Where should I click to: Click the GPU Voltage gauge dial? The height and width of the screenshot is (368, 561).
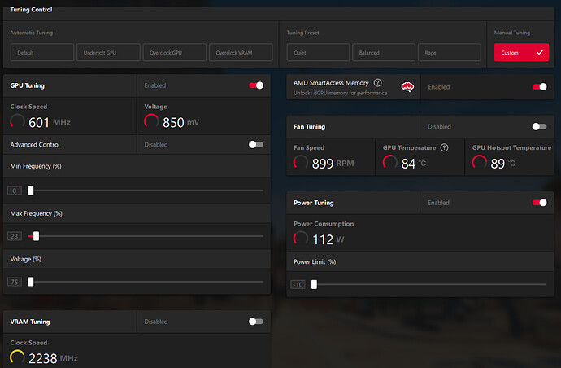[x=151, y=121]
